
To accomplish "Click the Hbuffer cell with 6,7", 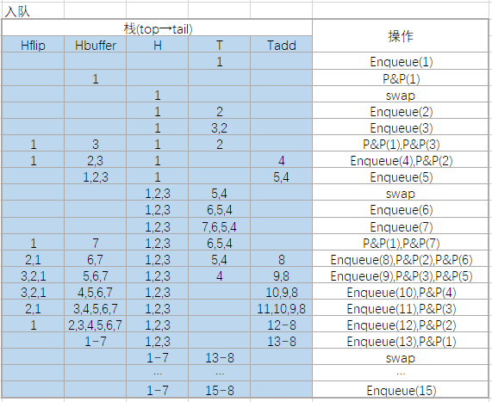I will (95, 259).
